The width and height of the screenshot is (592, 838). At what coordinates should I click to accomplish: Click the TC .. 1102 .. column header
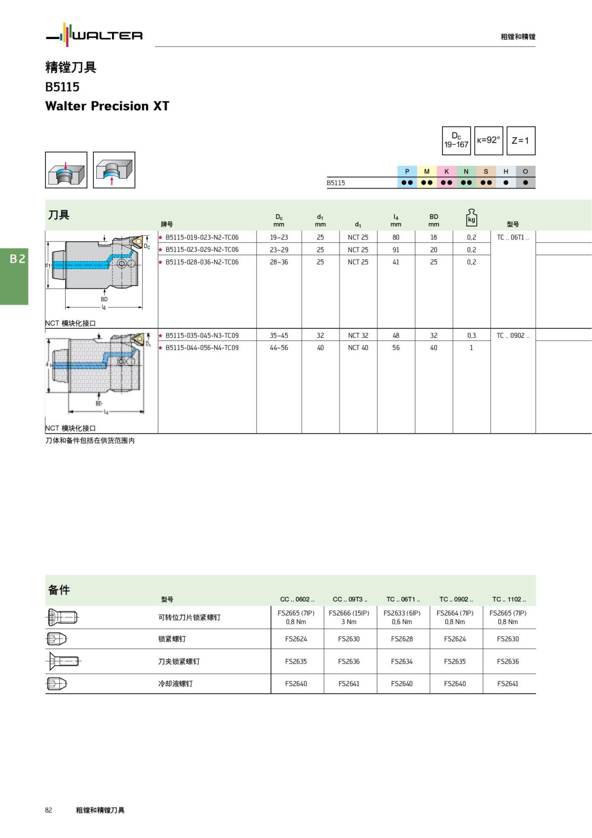click(509, 599)
